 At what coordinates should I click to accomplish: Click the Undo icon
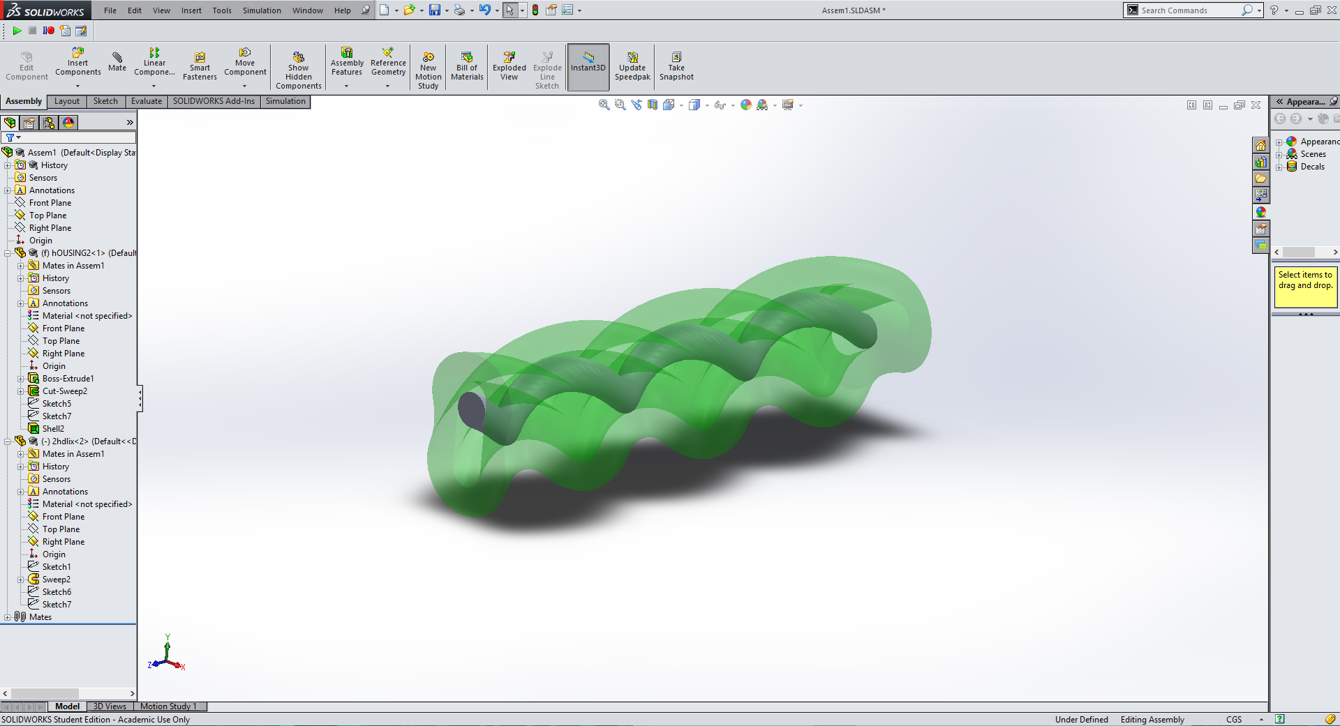(x=484, y=10)
